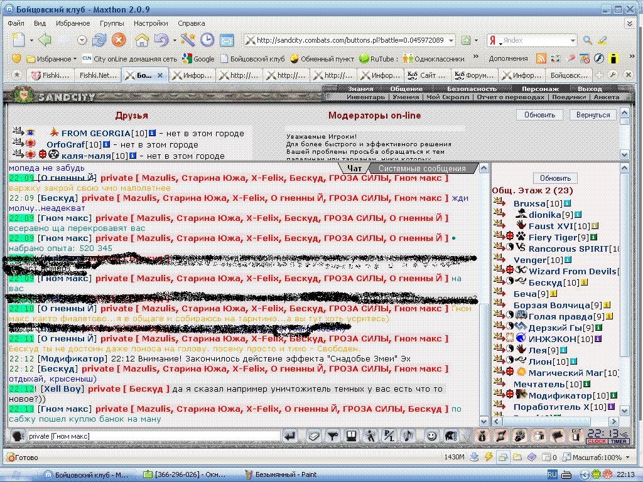Click the Flash filter icon
The height and width of the screenshot is (482, 643).
point(599,58)
